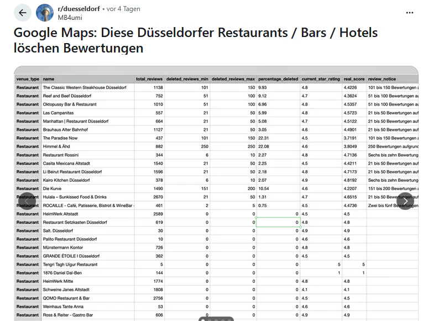Viewport: 428px width, 321px height.
Task: Open the r/duesseldorf community avatar
Action: [45, 13]
